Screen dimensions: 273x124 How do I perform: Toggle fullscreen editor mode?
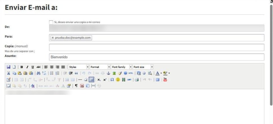pos(158,80)
